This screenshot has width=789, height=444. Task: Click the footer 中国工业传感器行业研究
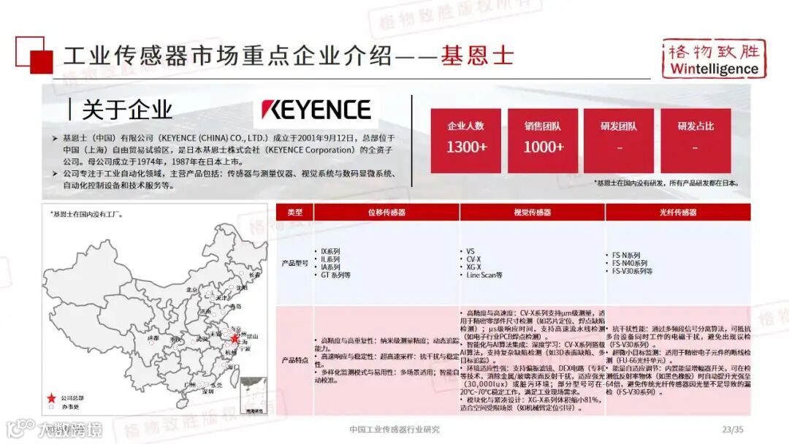pos(394,429)
